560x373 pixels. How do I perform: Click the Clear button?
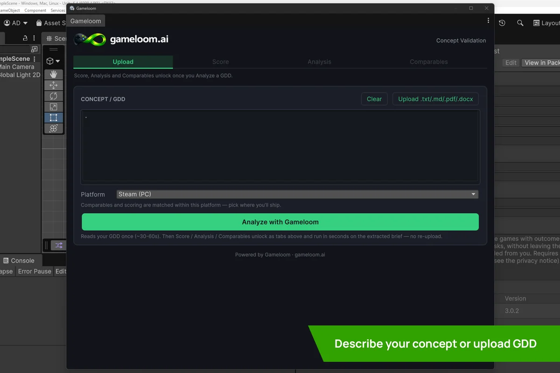[x=374, y=99]
